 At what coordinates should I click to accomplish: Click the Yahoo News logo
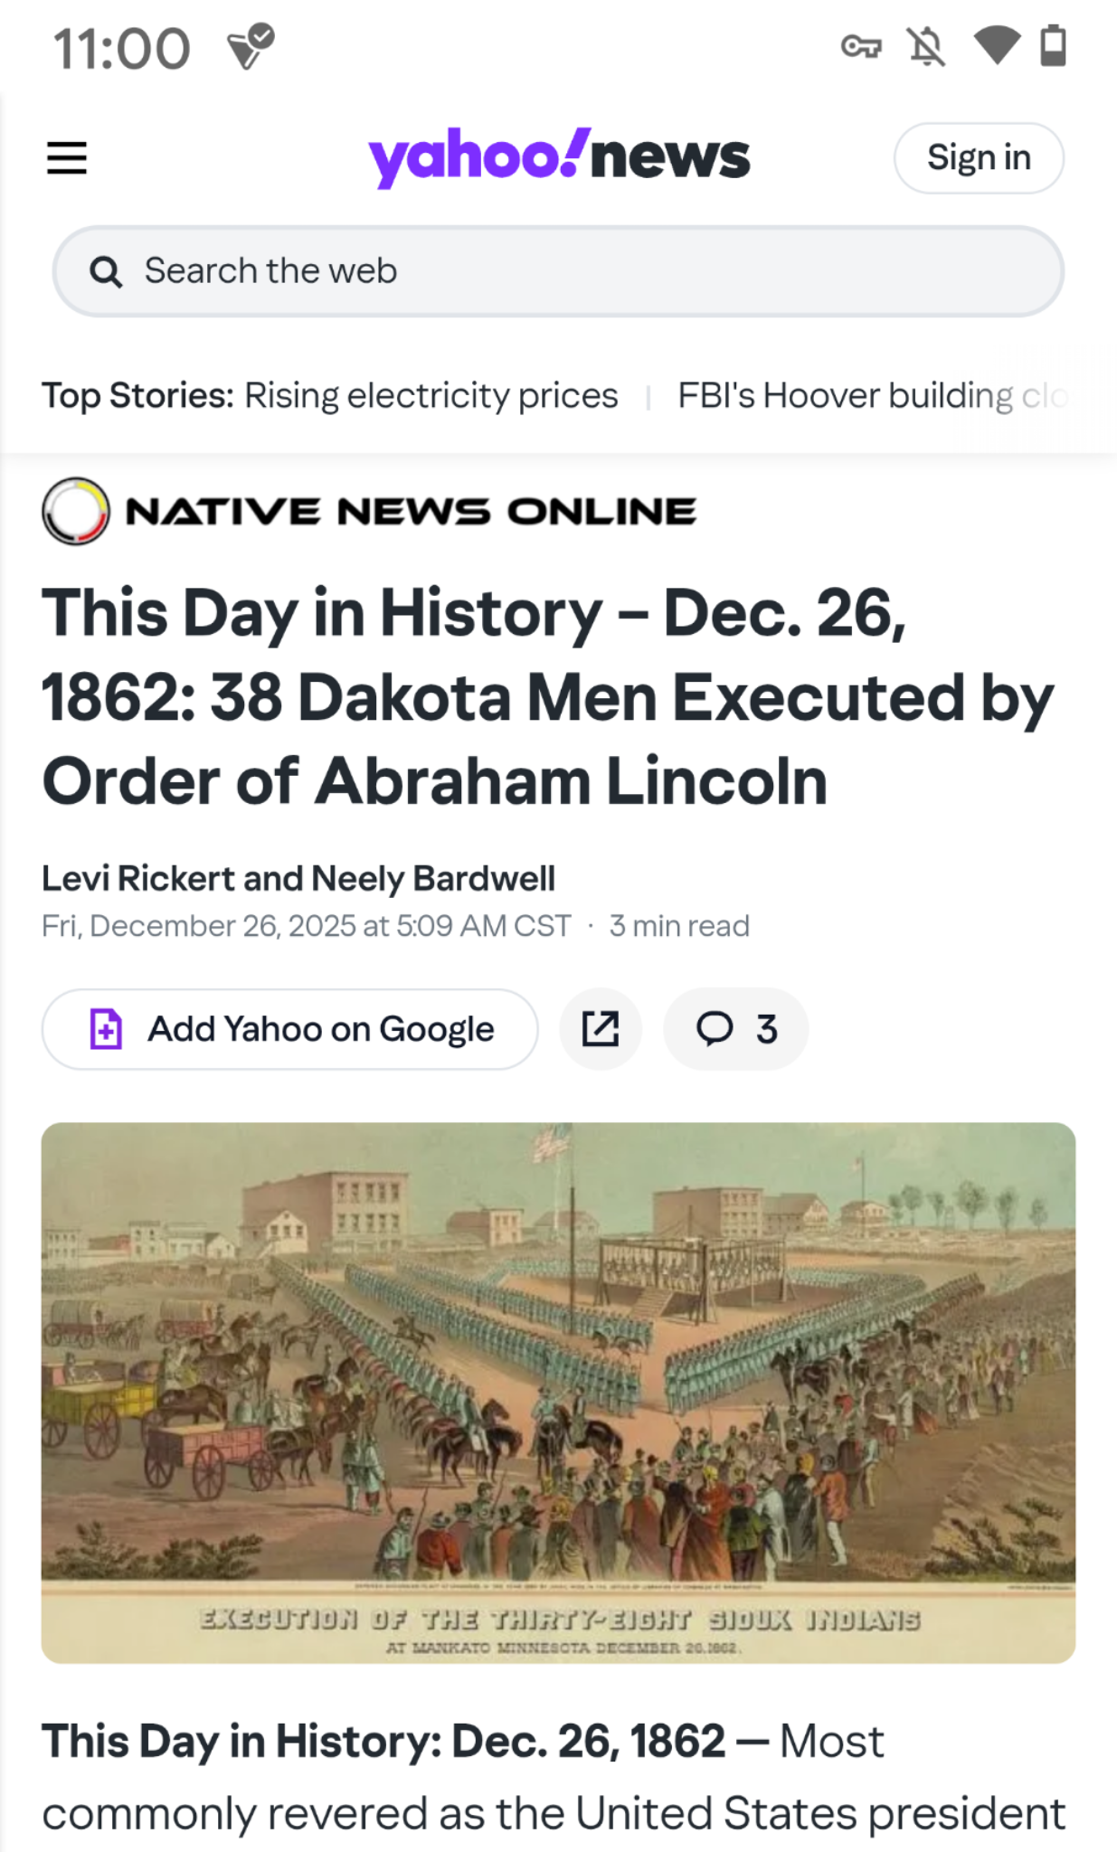(x=558, y=157)
